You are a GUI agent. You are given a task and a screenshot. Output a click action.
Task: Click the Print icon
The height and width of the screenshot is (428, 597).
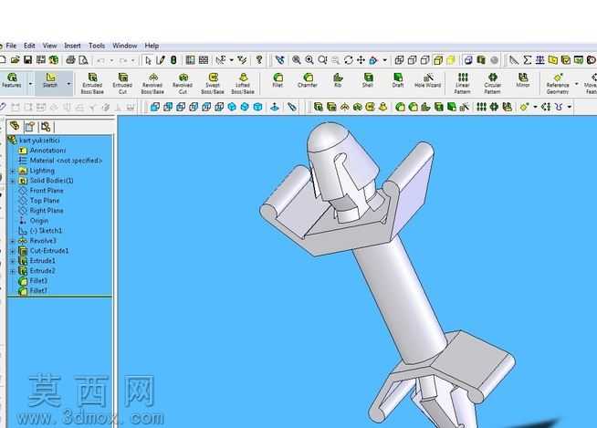coord(71,60)
